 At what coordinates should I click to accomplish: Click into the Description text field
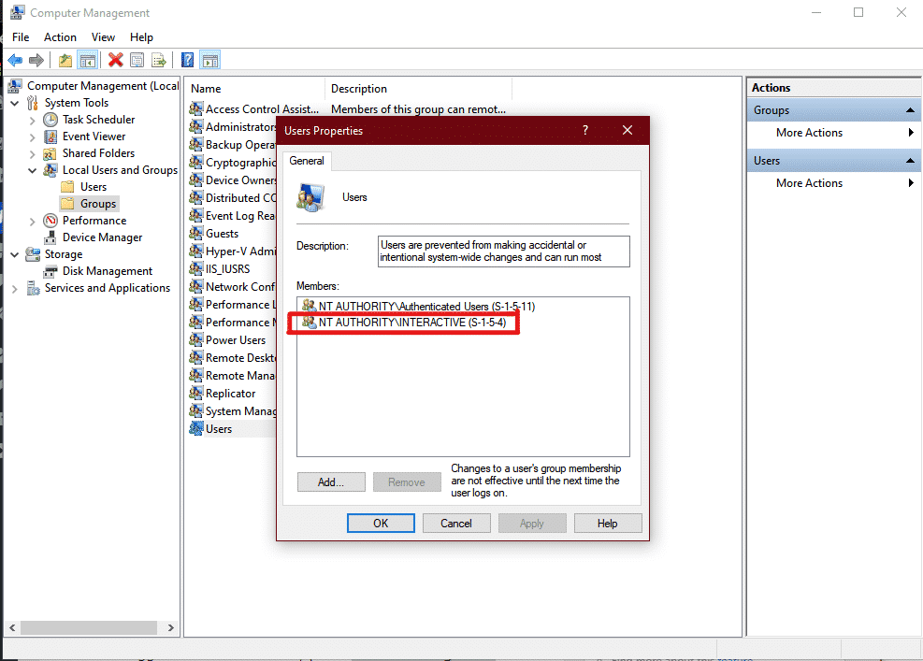coord(504,251)
